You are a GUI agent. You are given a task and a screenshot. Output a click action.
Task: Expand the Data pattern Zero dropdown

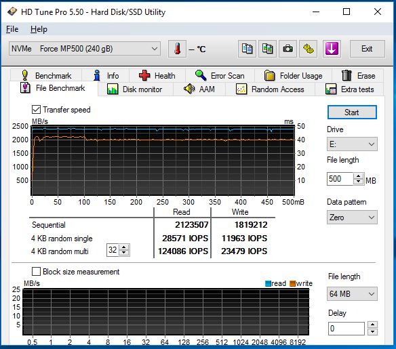coord(352,218)
